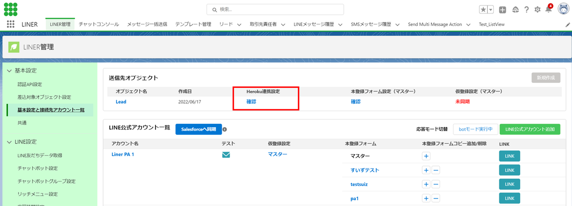Click LINK button in the testsuiz row
Viewport: 572px width, 206px height.
[509, 185]
